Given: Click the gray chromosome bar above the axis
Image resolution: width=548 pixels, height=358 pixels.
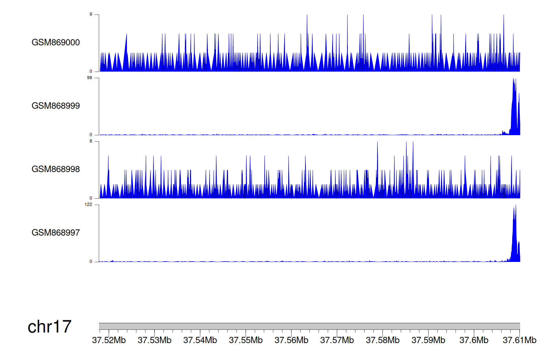Looking at the screenshot, I should click(309, 326).
